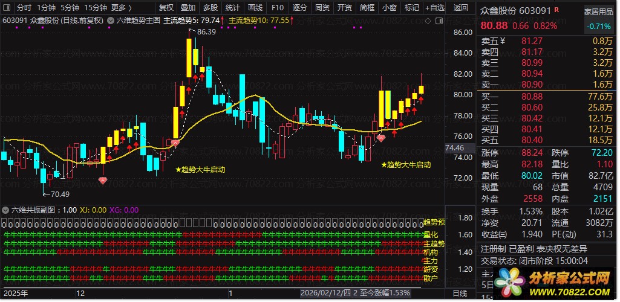Click the 70.49 low price marker
Image resolution: width=620 pixels, height=302 pixels.
point(59,194)
